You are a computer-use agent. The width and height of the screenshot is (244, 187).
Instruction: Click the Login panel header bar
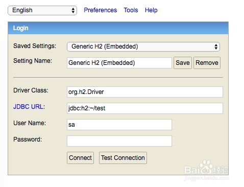point(118,28)
